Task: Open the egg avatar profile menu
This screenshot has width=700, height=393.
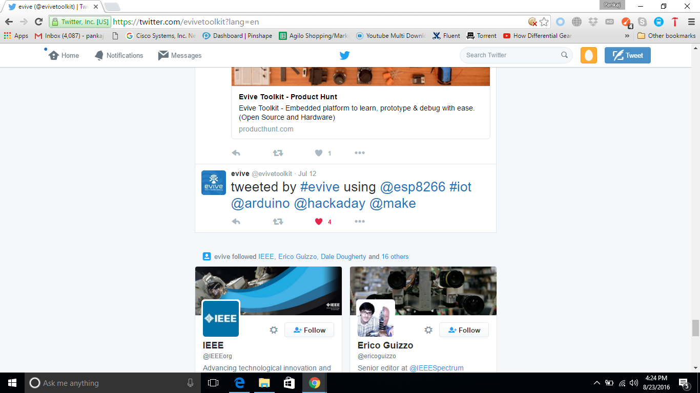Action: pyautogui.click(x=589, y=55)
